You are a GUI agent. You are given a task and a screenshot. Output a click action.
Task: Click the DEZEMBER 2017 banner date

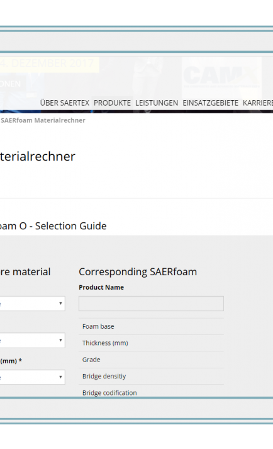49,64
